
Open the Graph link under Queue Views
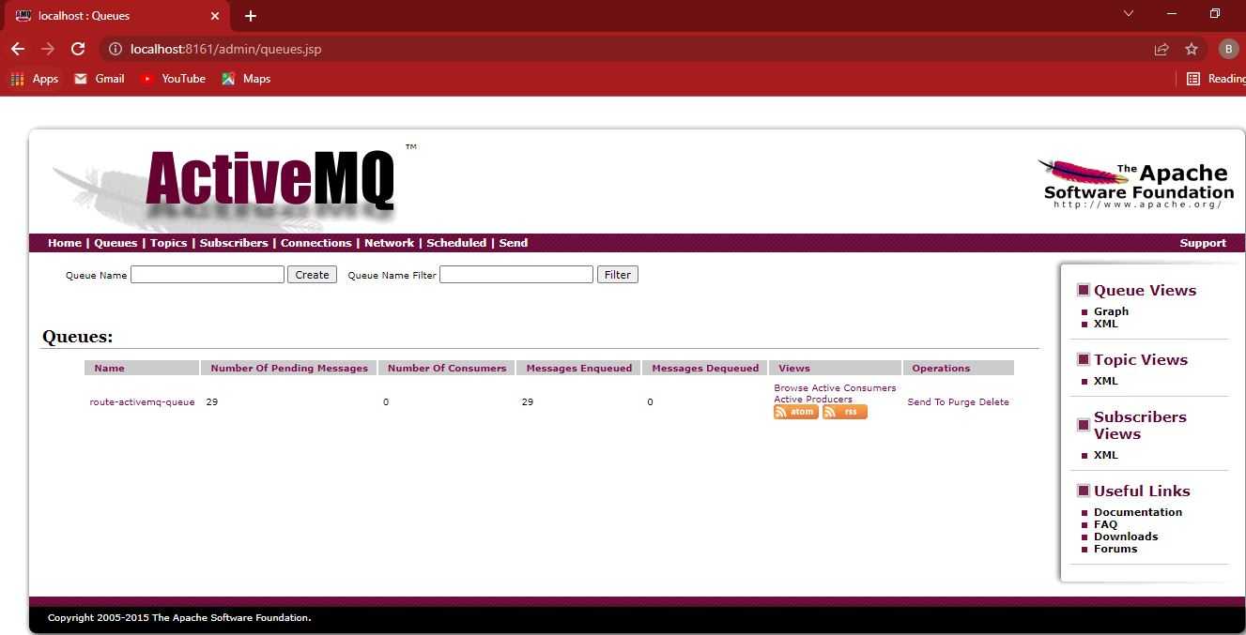pos(1111,311)
